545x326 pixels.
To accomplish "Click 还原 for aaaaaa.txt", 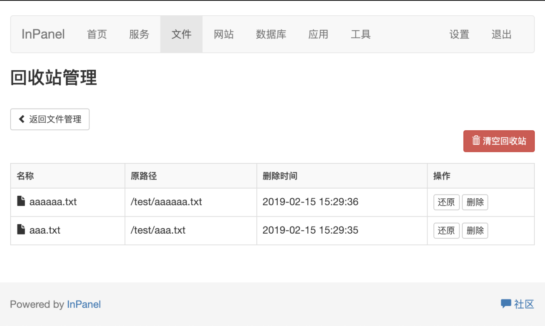I will point(446,202).
